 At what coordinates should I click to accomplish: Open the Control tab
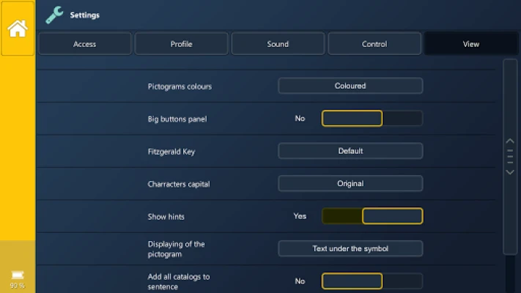click(x=374, y=44)
